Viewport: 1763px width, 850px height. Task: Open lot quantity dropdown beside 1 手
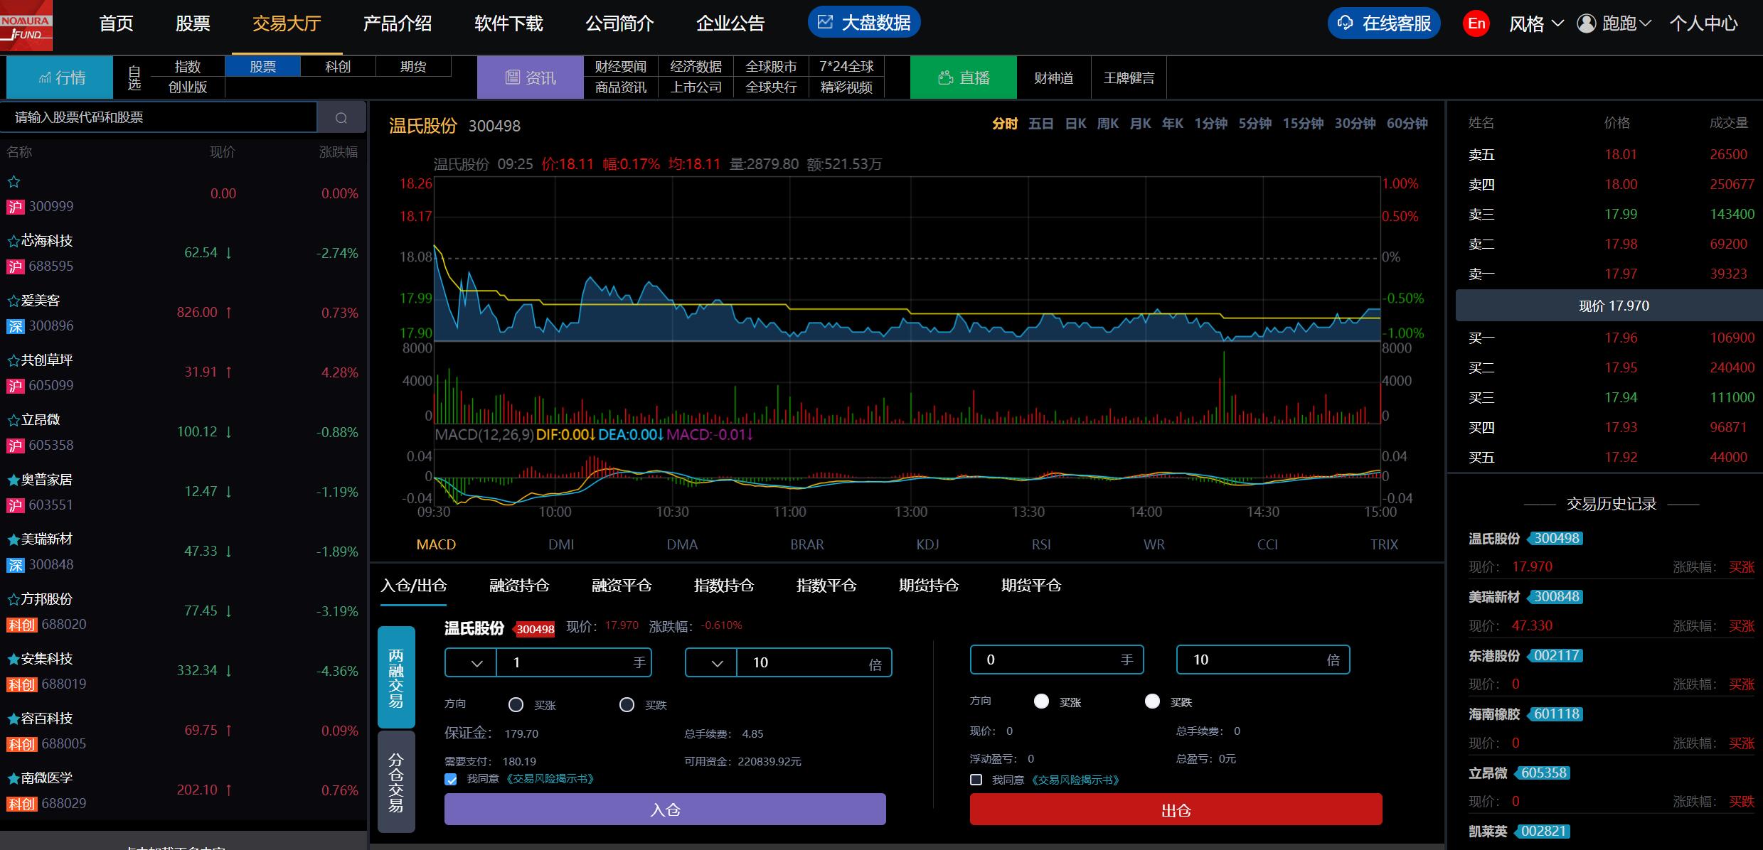471,662
